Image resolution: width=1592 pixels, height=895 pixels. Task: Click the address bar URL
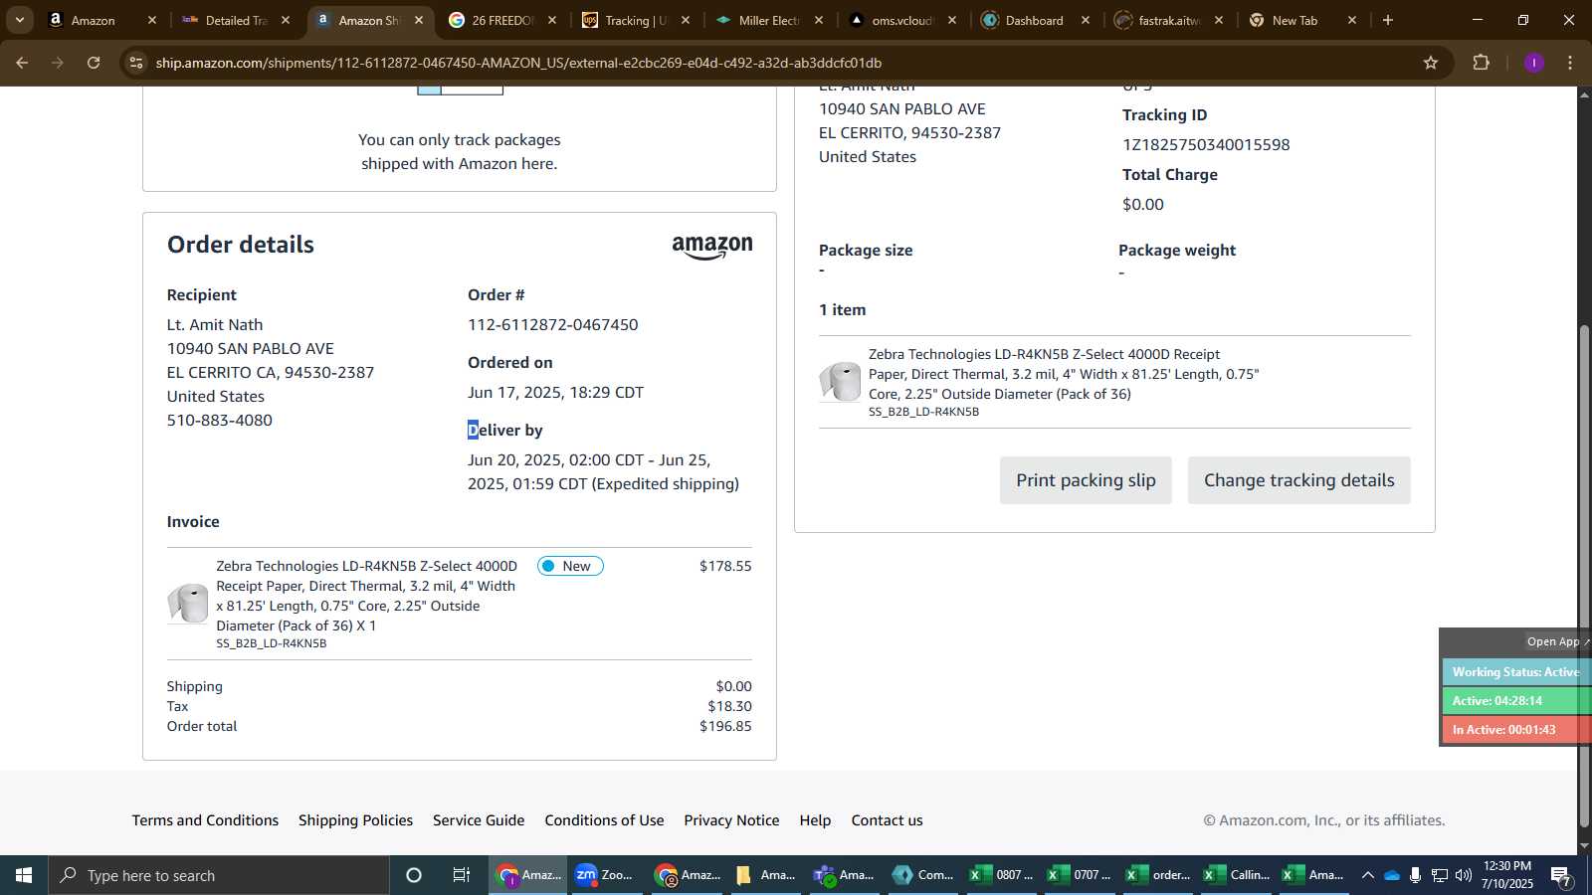tap(518, 63)
